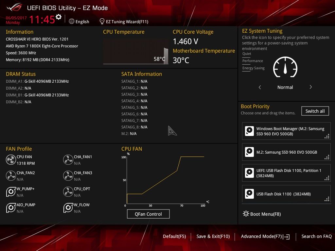Screen dimensions: 335x251
Task: Click the CPU temperature bar graph
Action: pyautogui.click(x=136, y=51)
